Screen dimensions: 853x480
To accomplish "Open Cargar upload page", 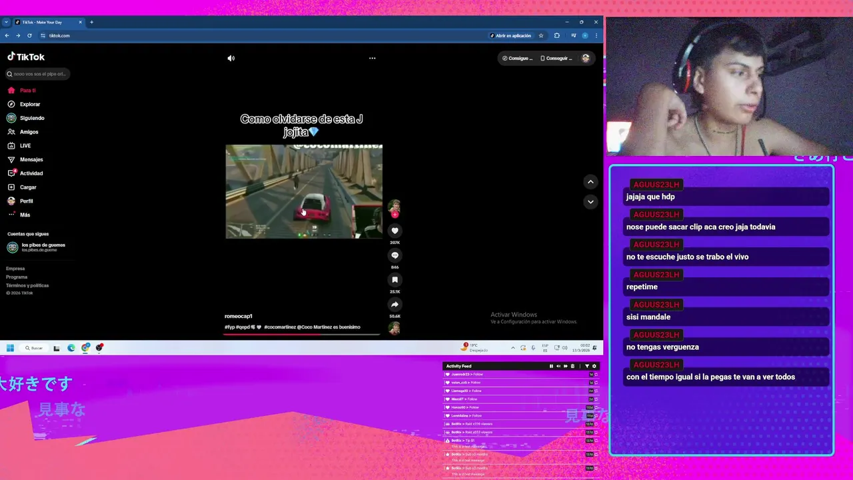I will (22, 187).
